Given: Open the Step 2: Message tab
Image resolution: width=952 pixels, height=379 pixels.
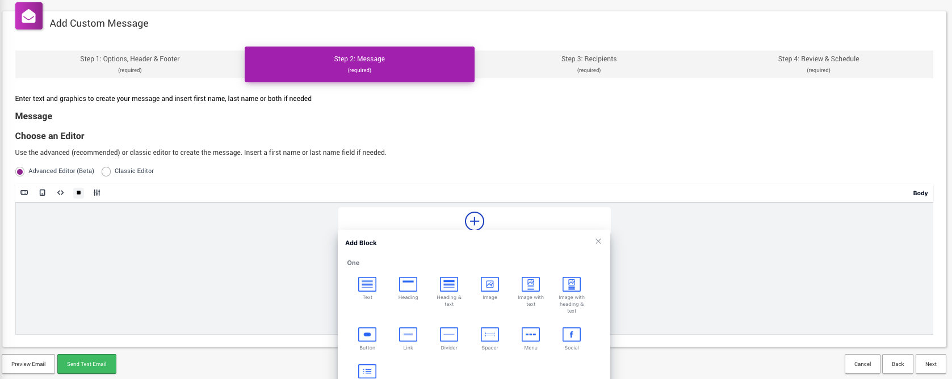Looking at the screenshot, I should pos(359,64).
